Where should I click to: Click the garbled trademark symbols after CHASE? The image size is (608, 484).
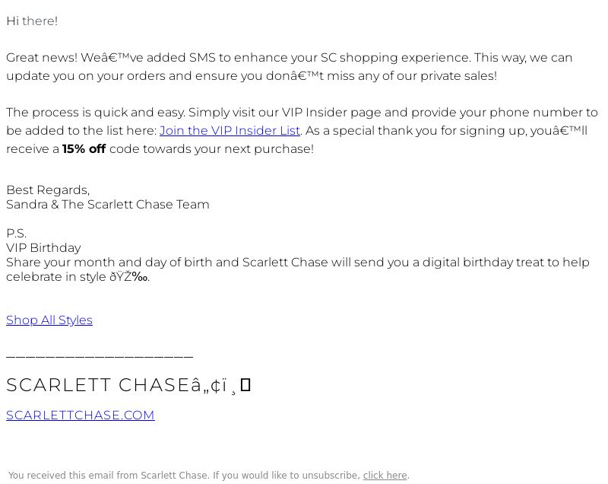tap(220, 385)
